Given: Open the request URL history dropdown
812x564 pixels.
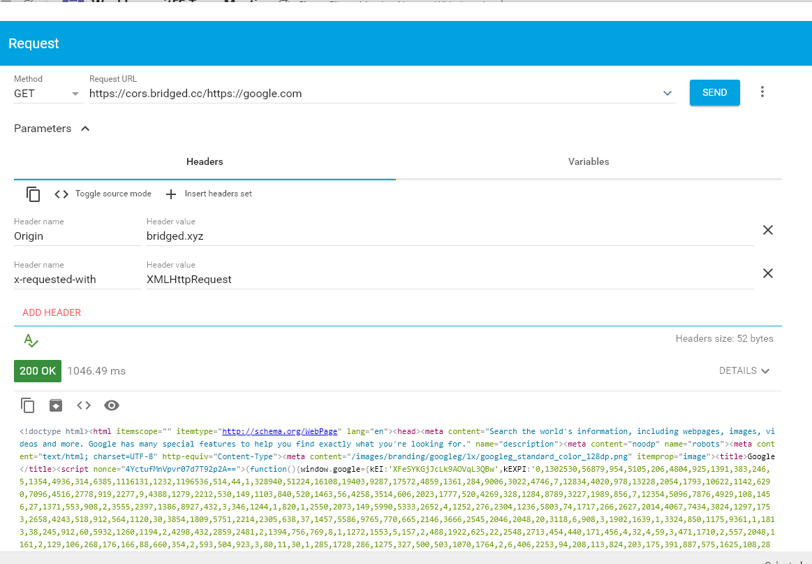Looking at the screenshot, I should pyautogui.click(x=667, y=92).
